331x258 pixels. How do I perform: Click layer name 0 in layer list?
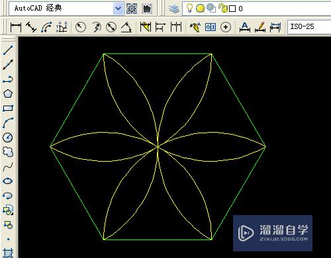[x=240, y=9]
